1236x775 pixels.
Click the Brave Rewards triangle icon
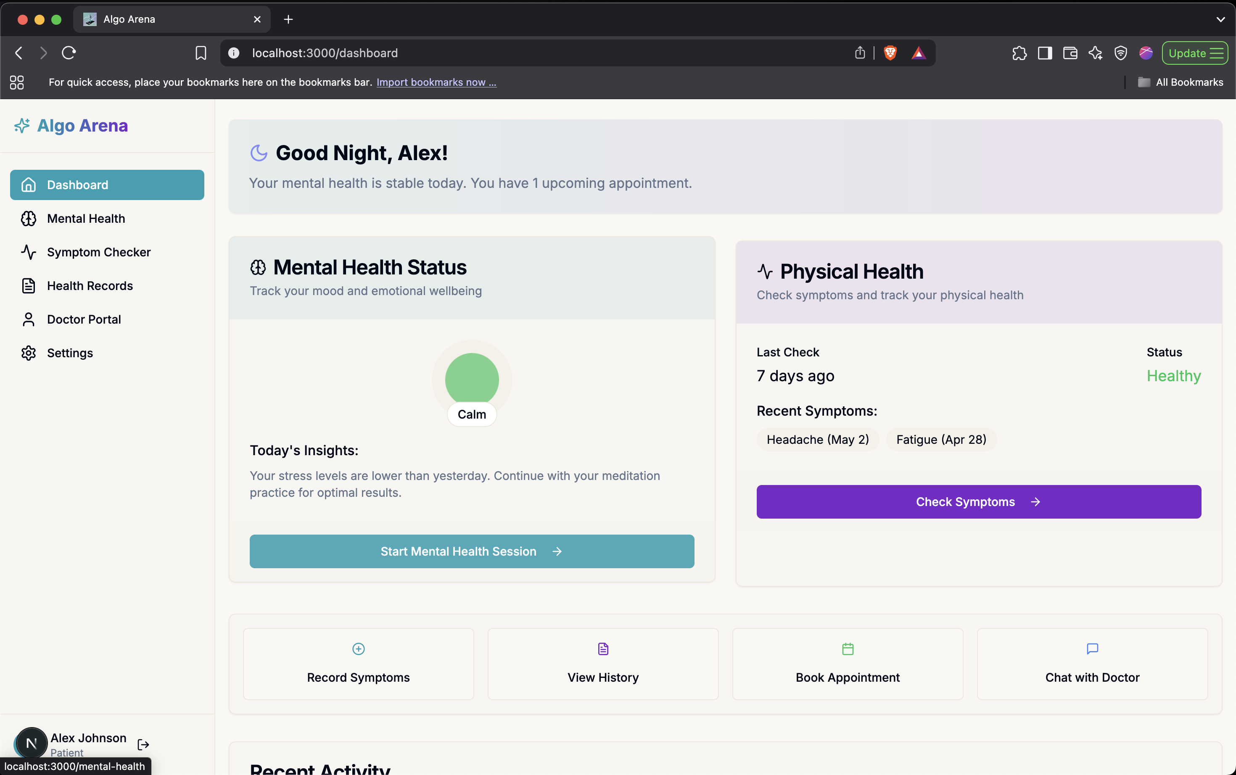tap(918, 53)
